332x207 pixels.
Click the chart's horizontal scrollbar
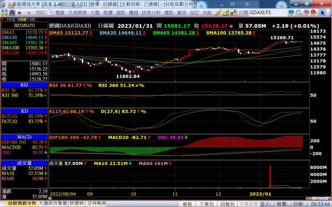tap(180, 199)
